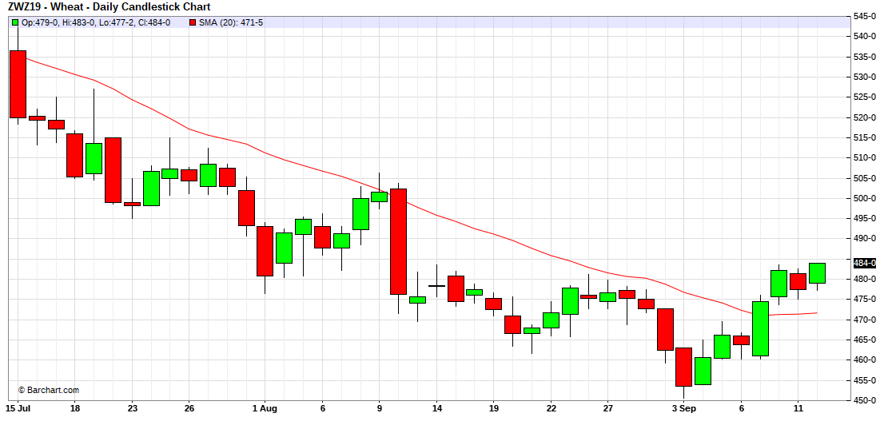Click the 505-0 price axis label
Screen dimensions: 884x433
pos(865,178)
